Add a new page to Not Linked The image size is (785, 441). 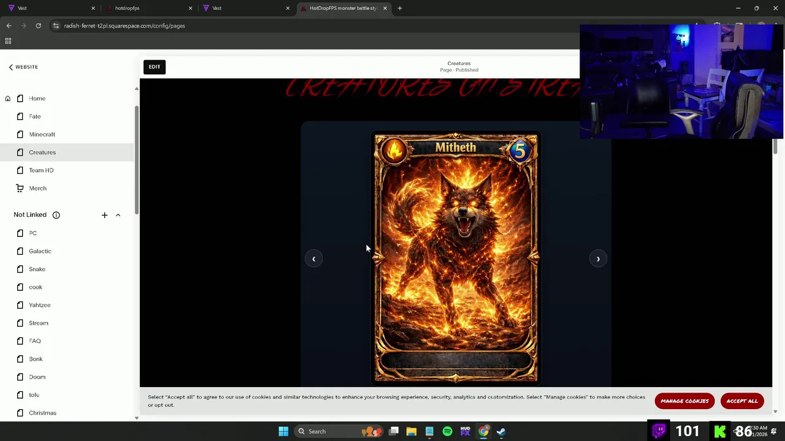coord(104,215)
